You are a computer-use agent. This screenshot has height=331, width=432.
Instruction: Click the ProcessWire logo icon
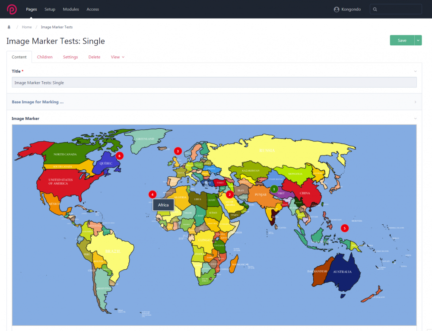12,9
